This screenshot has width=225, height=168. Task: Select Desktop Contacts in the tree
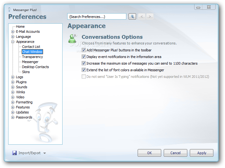pyautogui.click(x=35, y=67)
